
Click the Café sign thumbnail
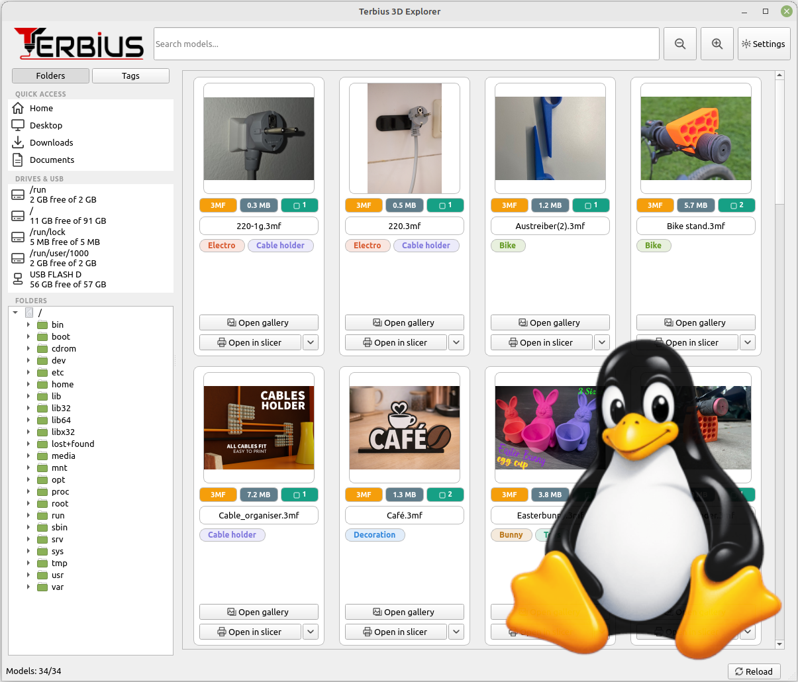tap(405, 428)
